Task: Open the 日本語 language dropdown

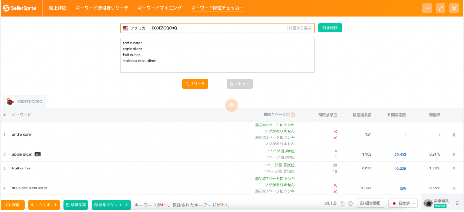Action: 403,204
